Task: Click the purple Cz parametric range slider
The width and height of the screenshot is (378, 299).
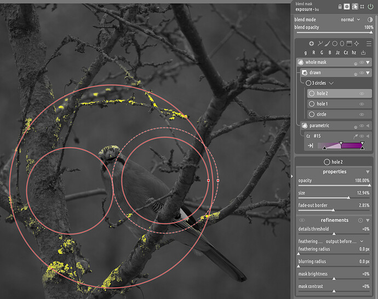Action: [x=340, y=145]
